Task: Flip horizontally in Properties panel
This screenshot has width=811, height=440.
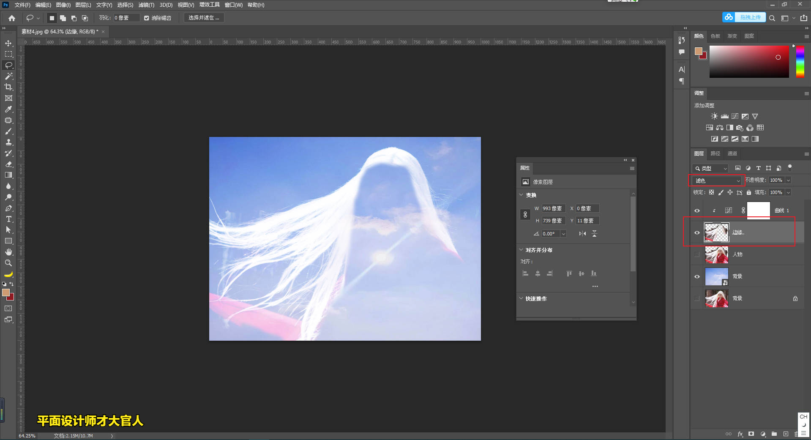Action: point(583,234)
